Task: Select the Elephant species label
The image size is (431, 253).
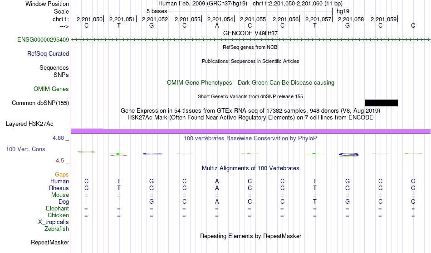Action: (58, 209)
